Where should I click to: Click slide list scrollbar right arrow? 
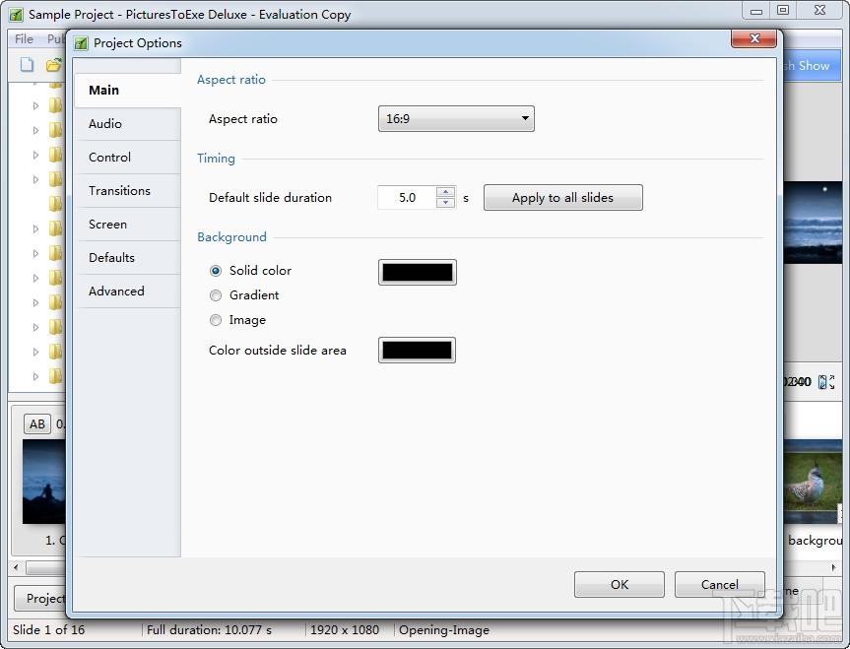(833, 567)
